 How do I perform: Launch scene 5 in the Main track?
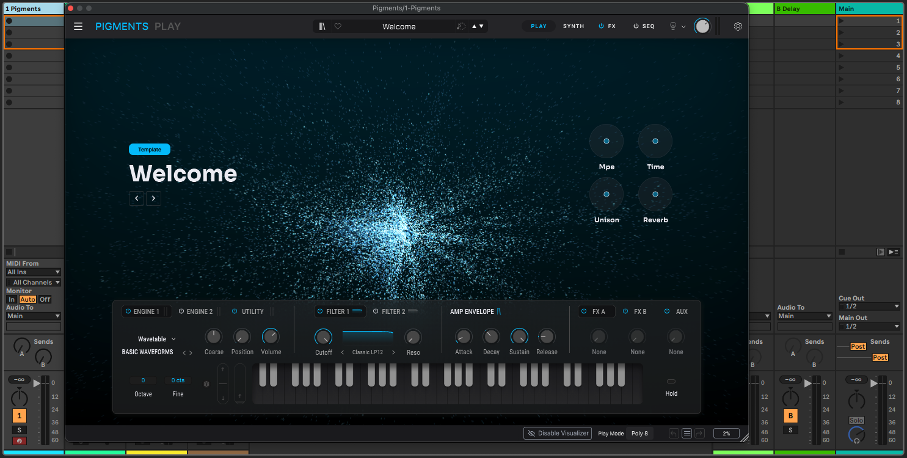[842, 67]
